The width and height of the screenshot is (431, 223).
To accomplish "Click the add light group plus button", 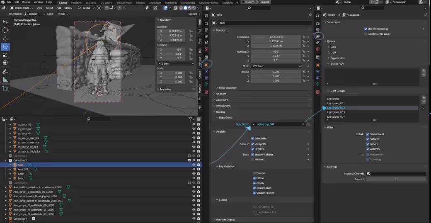I will (424, 97).
